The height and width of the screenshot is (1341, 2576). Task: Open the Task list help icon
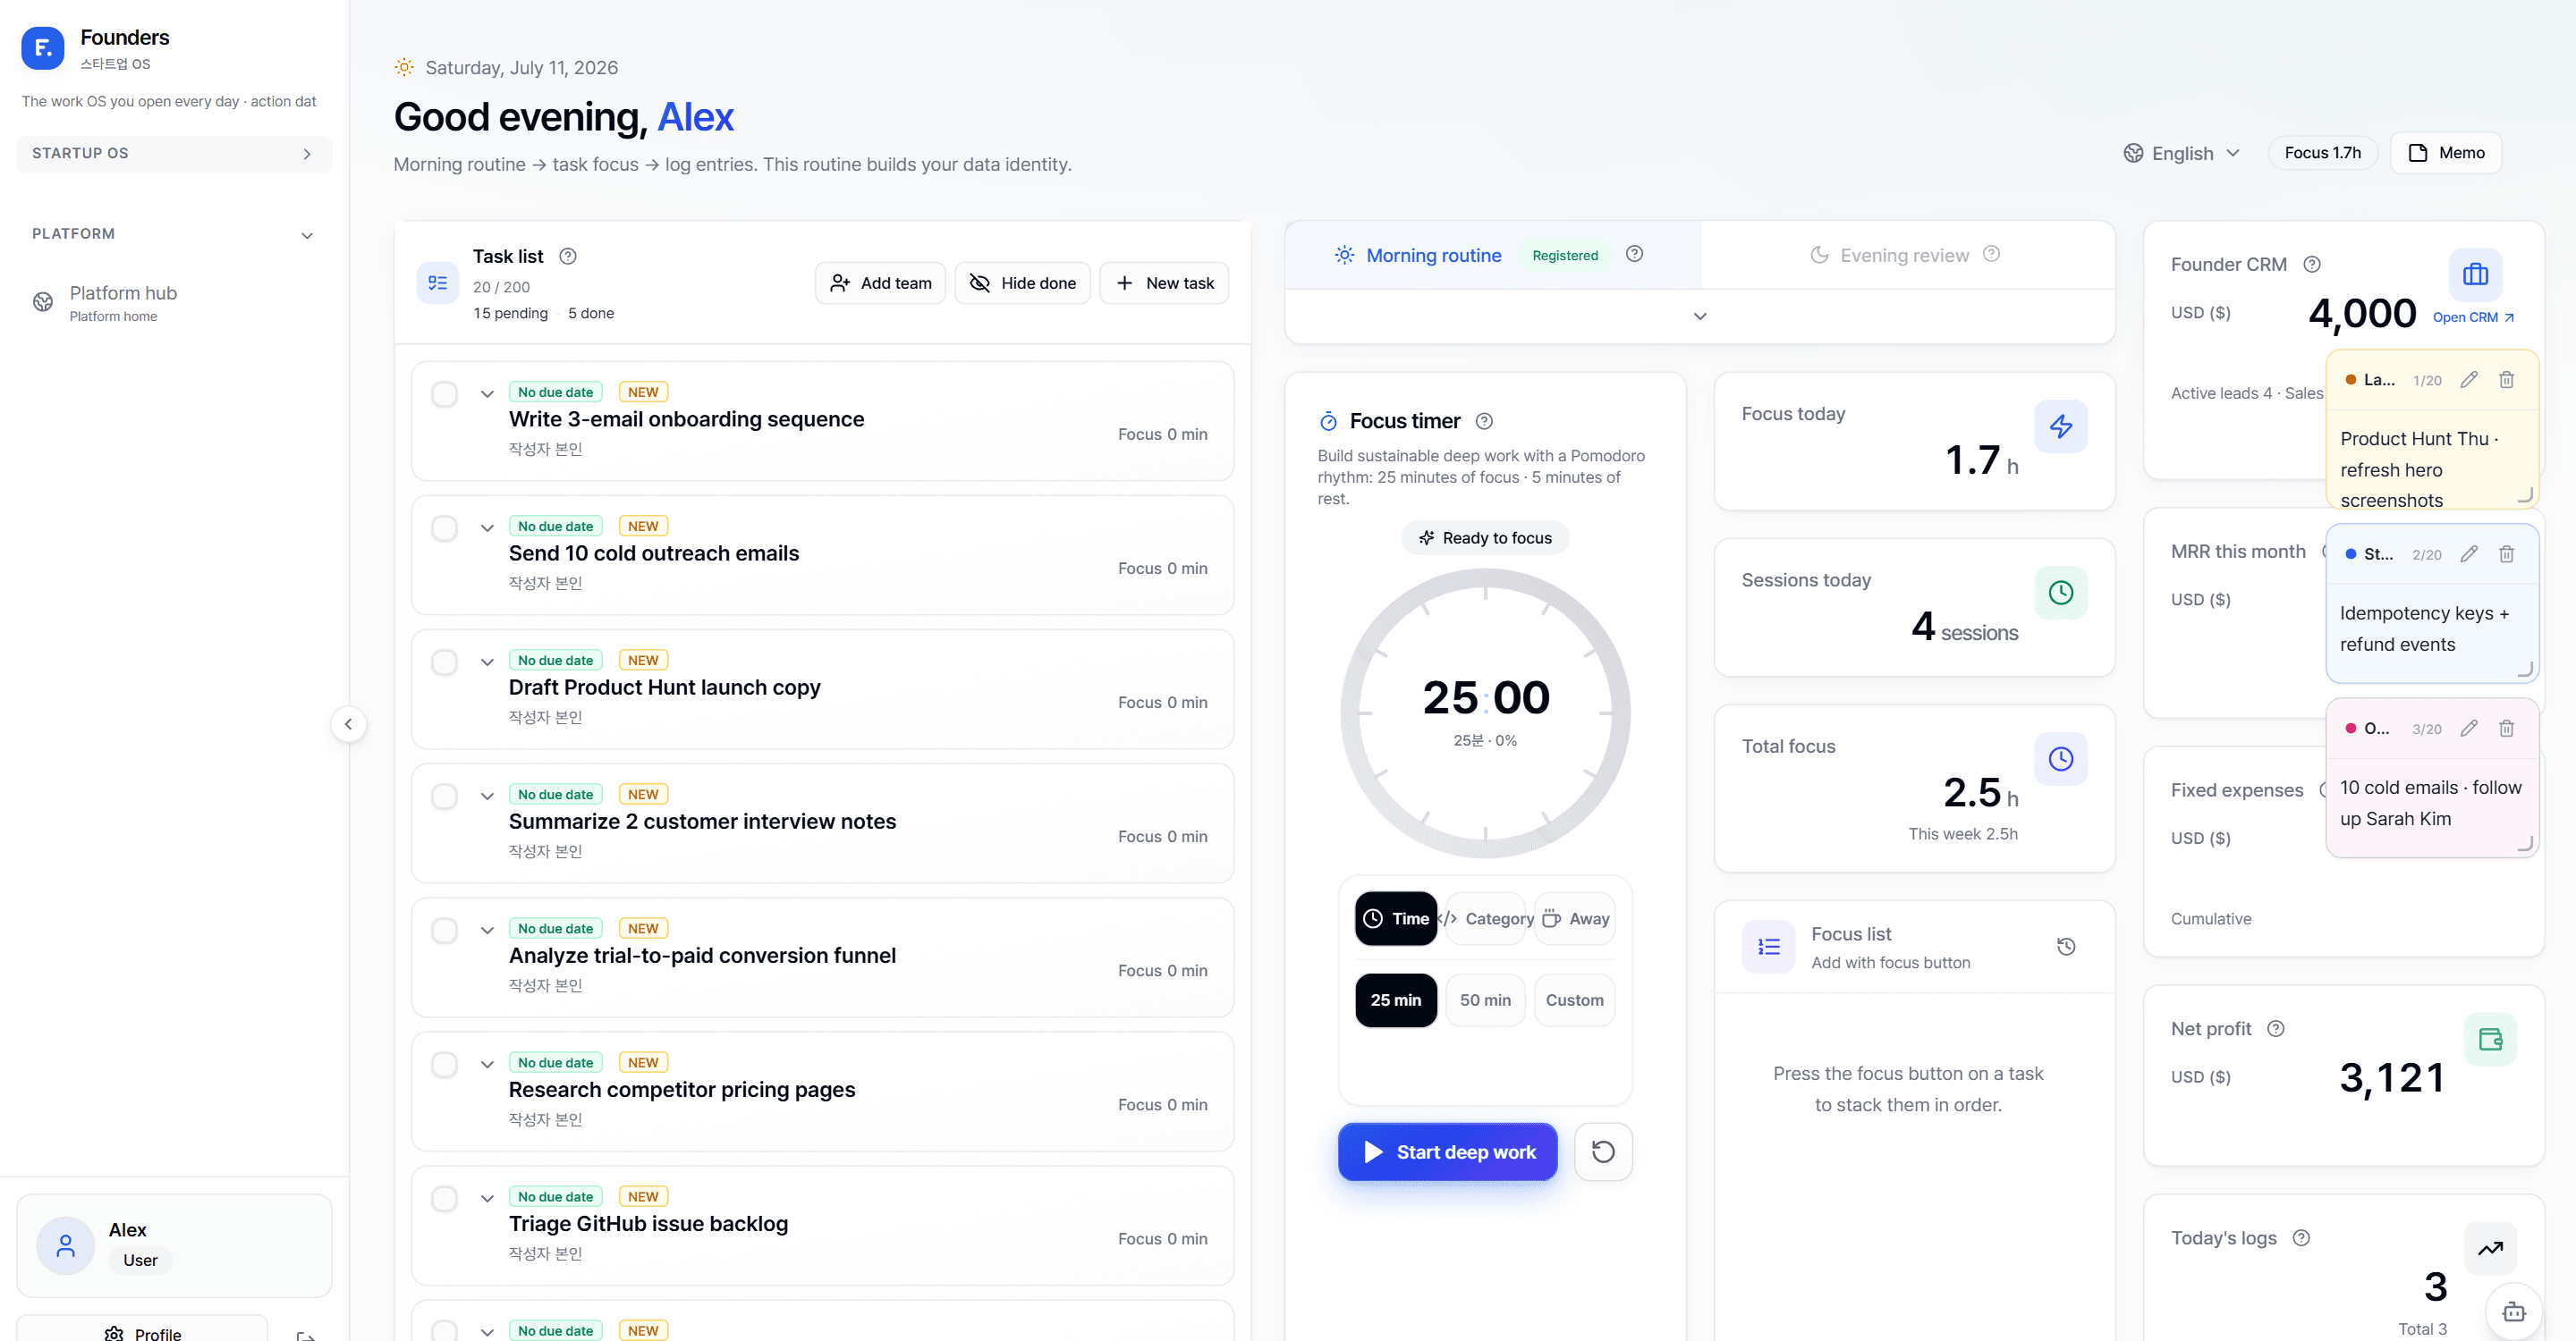[568, 256]
